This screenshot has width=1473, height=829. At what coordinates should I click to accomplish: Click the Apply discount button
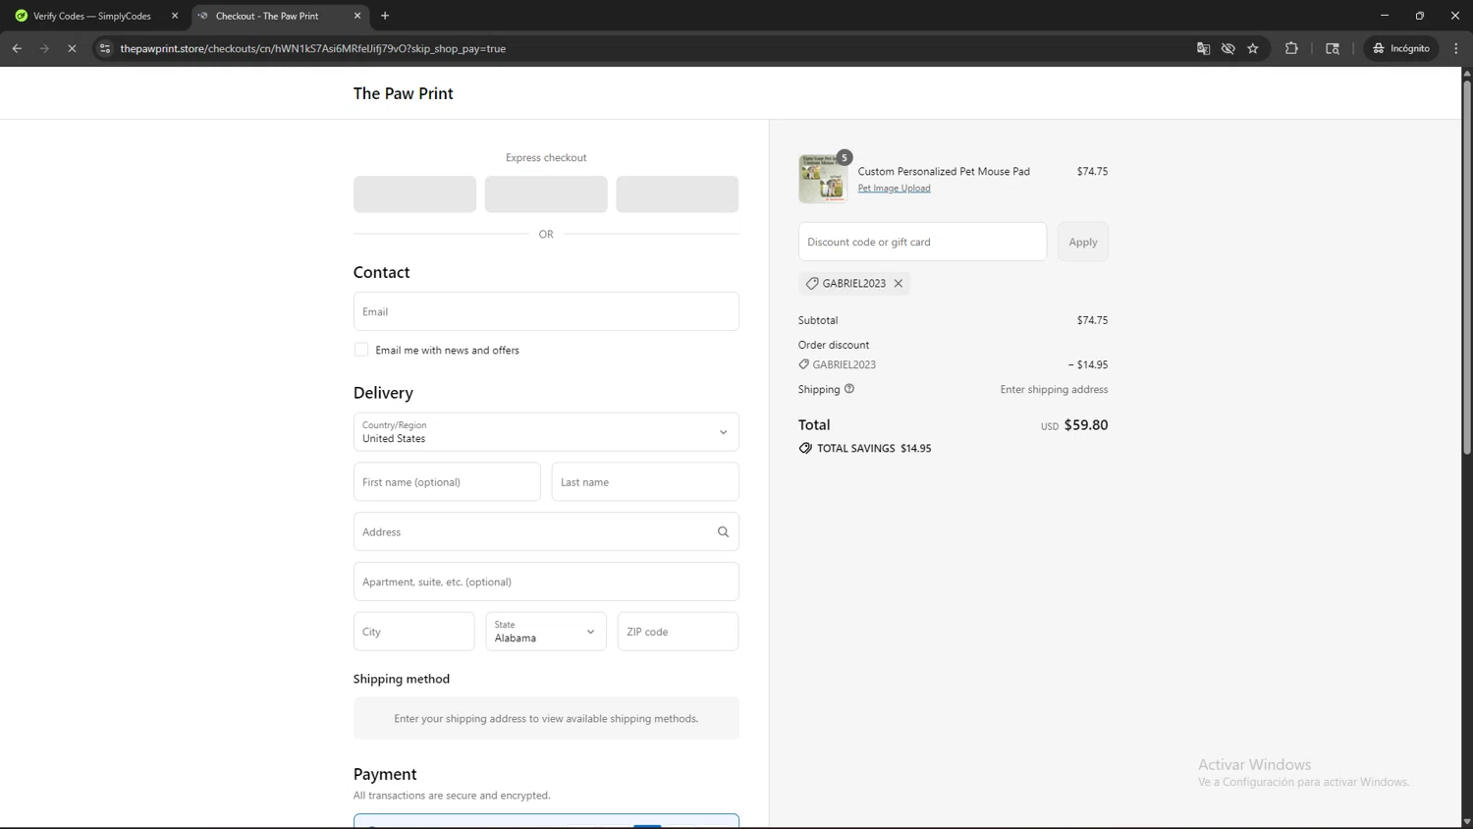pos(1083,242)
